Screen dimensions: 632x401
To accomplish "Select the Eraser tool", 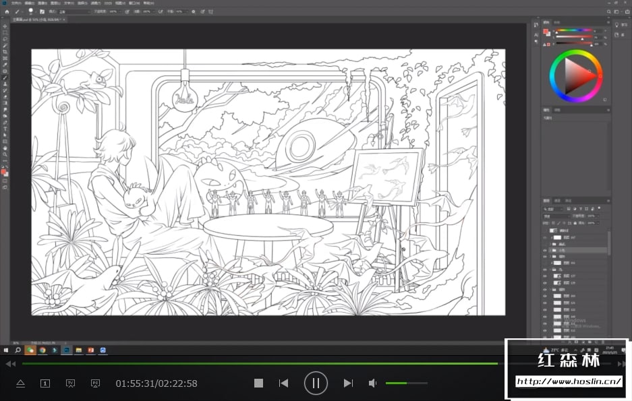I will [5, 96].
